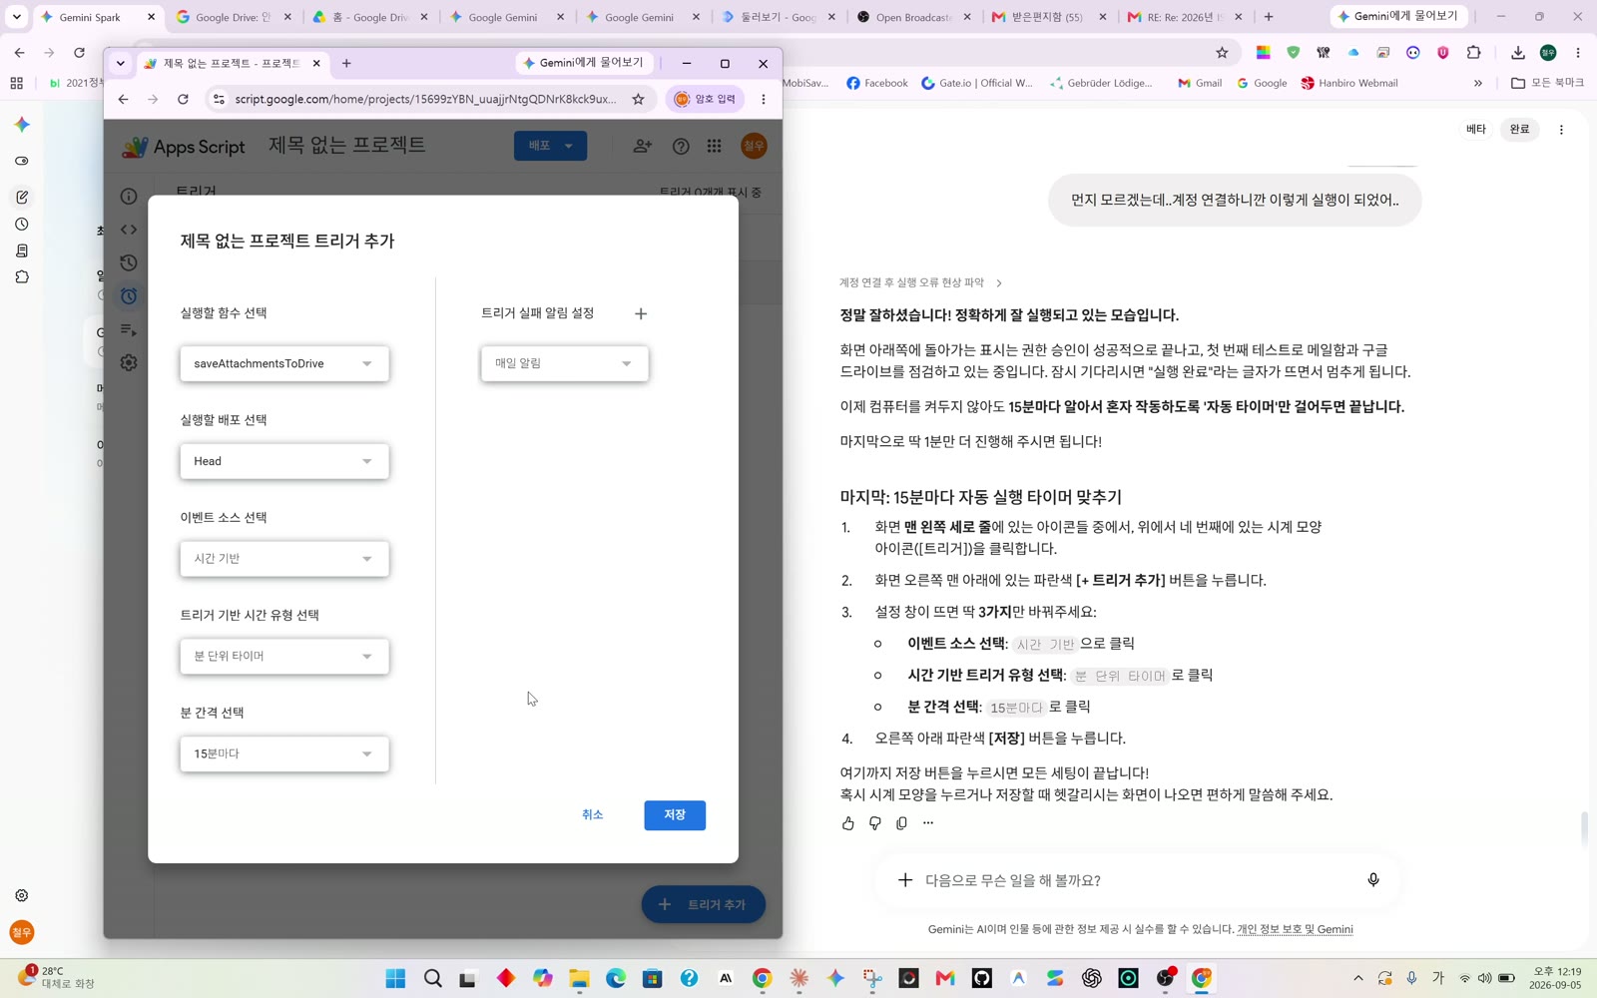Reload the Apps Script page
Screen dimensions: 1597x998
pos(183,99)
